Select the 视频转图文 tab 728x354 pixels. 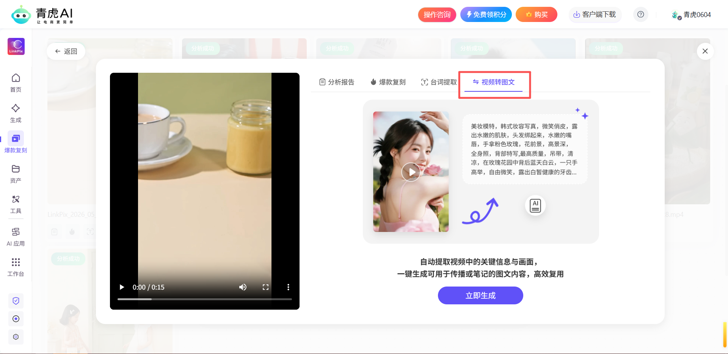[494, 82]
